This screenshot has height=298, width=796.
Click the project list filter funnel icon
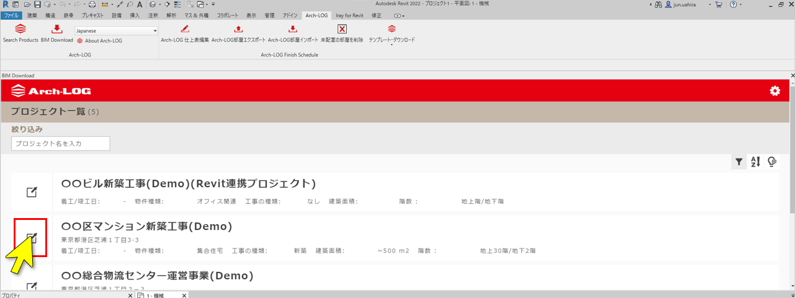739,162
